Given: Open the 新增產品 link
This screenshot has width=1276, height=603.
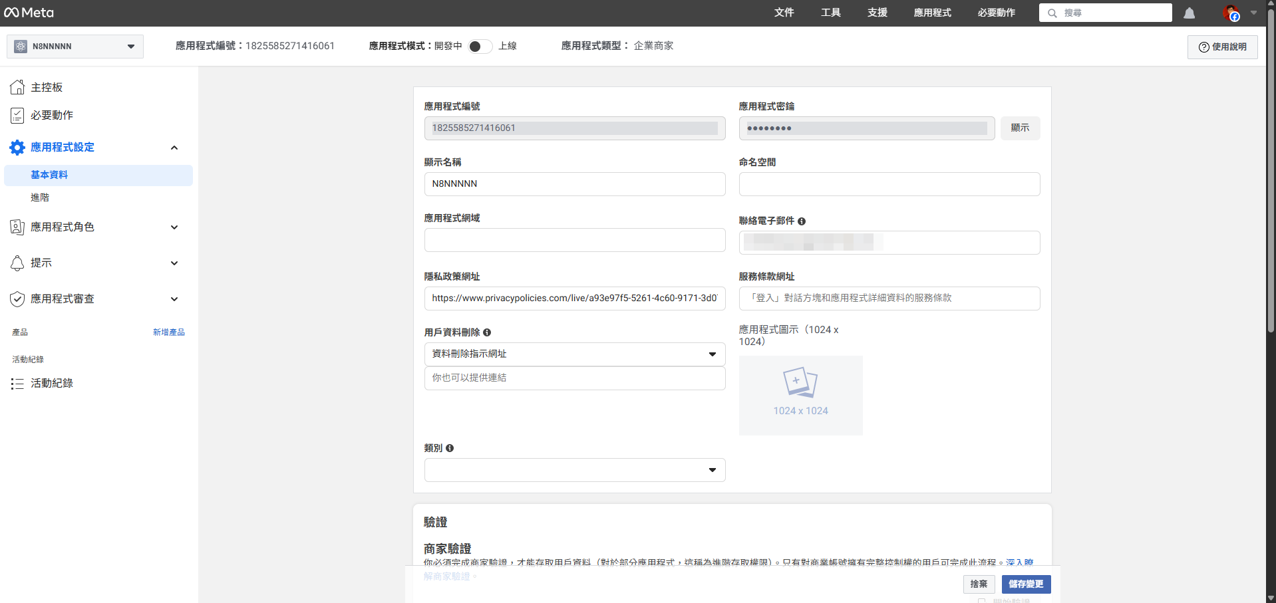Looking at the screenshot, I should pos(169,332).
